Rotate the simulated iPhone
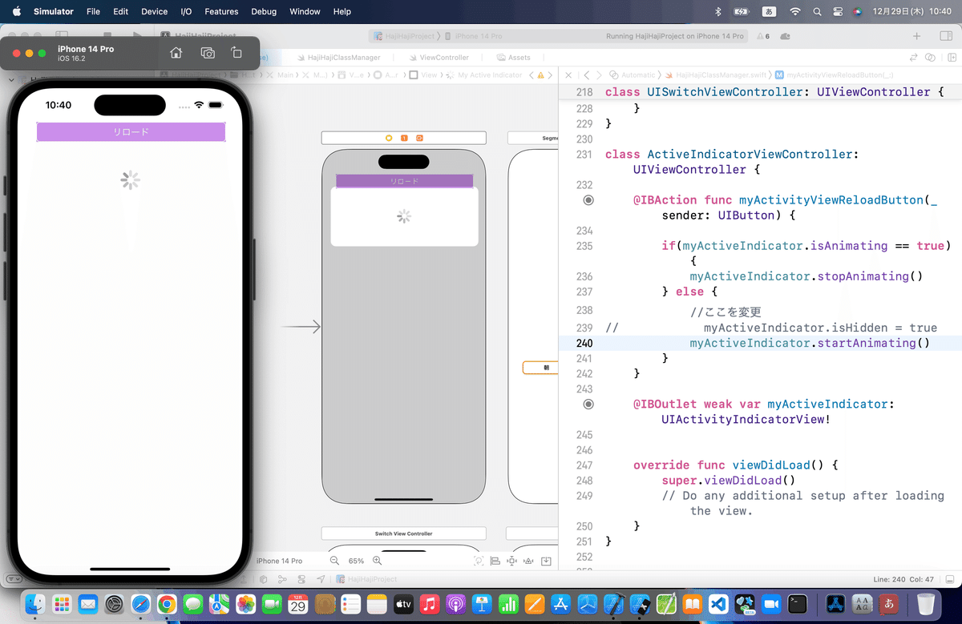 pyautogui.click(x=236, y=53)
